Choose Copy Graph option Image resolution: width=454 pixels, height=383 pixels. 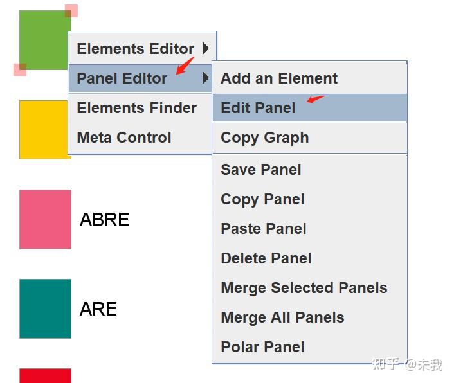click(x=265, y=138)
